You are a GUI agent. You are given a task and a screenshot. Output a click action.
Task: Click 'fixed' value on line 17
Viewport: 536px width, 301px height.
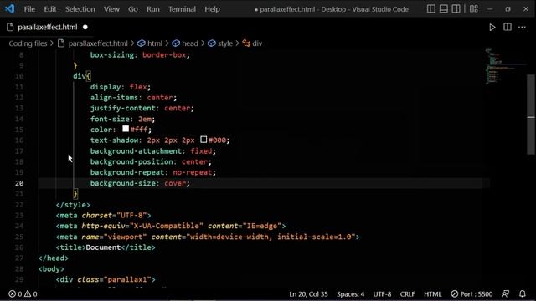click(201, 150)
